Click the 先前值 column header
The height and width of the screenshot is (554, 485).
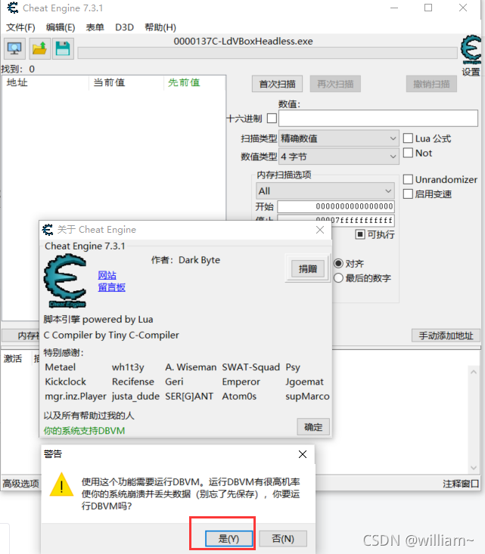(x=184, y=82)
